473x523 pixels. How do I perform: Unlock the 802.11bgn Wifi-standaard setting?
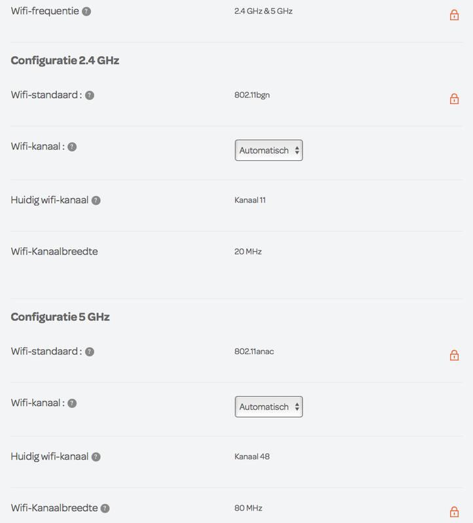454,99
